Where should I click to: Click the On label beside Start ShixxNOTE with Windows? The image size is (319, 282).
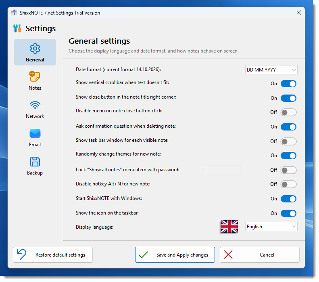(x=274, y=199)
